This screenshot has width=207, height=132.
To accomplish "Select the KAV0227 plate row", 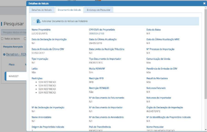I will click(16, 76).
